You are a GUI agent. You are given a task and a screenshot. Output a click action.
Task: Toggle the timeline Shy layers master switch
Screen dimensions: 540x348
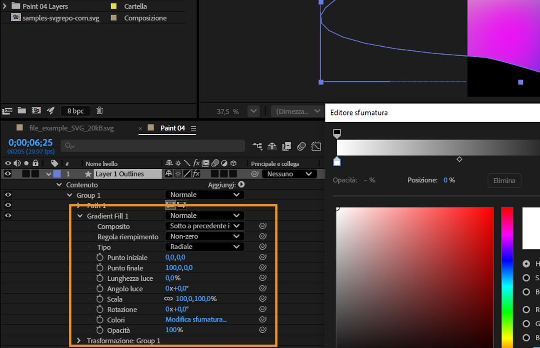coord(272,146)
